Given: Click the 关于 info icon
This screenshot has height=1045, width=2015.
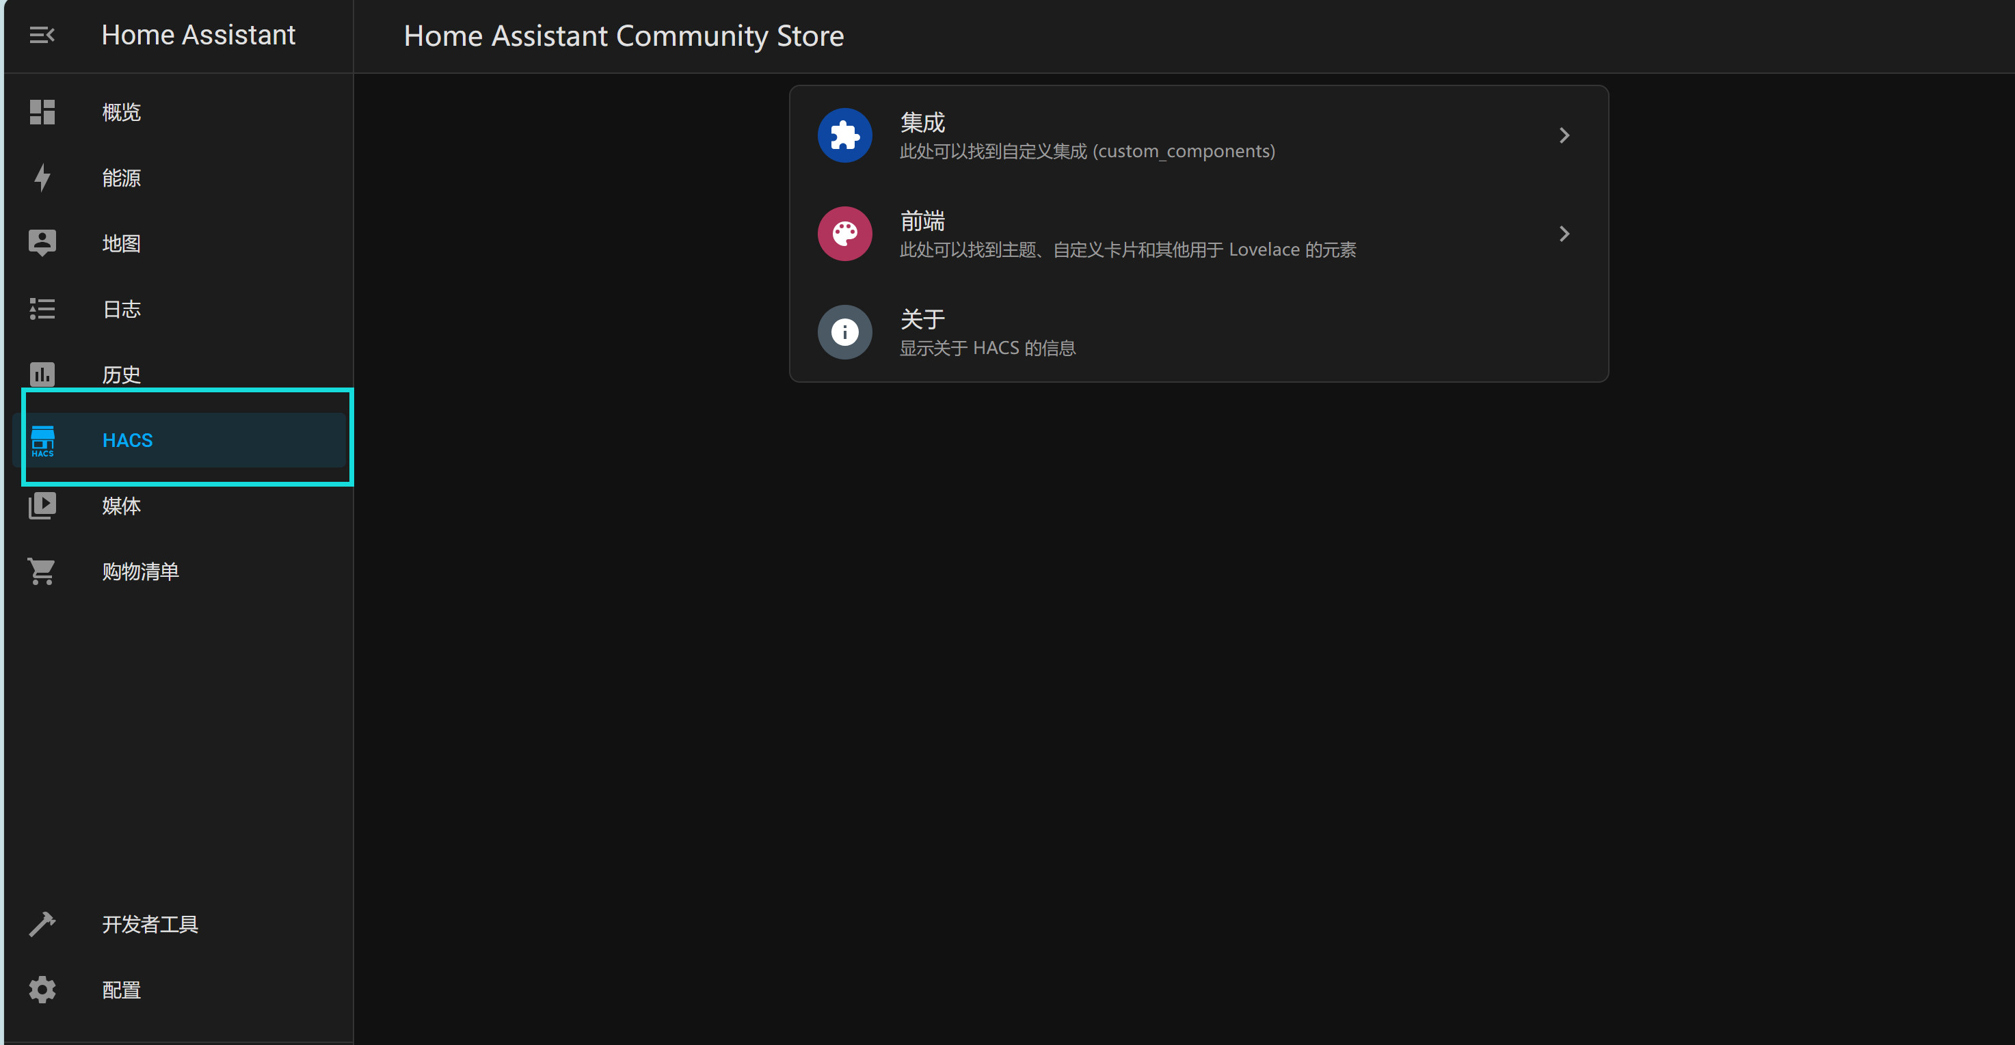Looking at the screenshot, I should pos(845,331).
